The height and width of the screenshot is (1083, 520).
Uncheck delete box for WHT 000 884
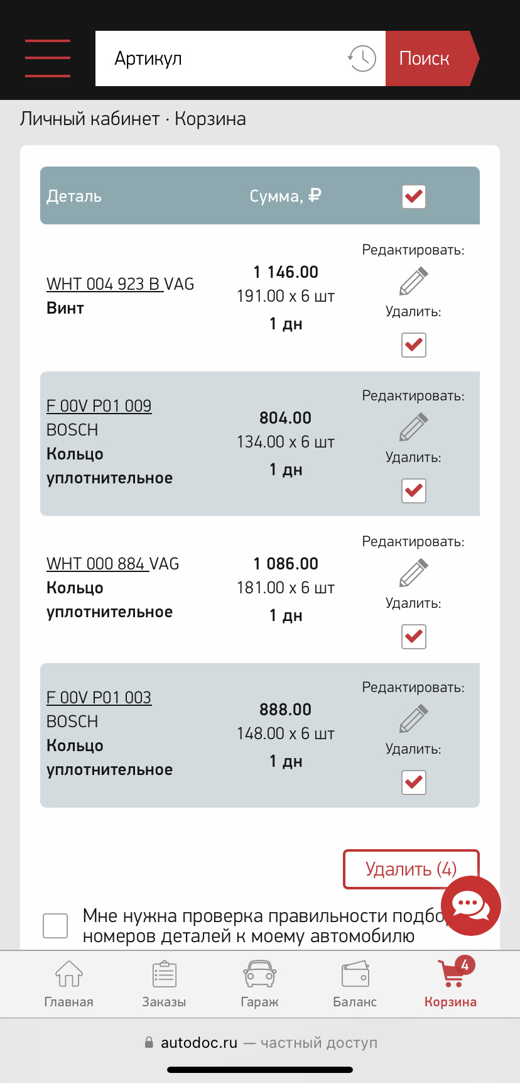pyautogui.click(x=413, y=636)
